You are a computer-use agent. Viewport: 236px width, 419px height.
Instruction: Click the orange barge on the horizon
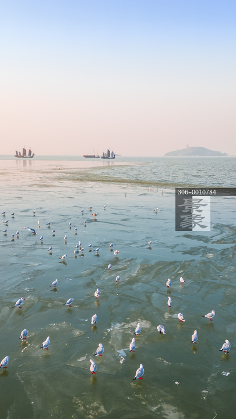91,156
